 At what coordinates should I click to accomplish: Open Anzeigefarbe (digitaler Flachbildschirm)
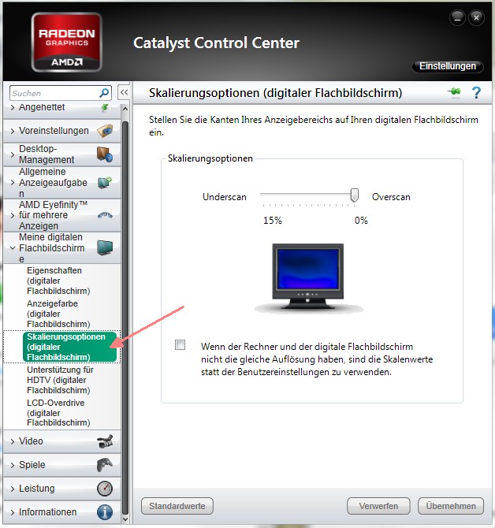(x=58, y=314)
